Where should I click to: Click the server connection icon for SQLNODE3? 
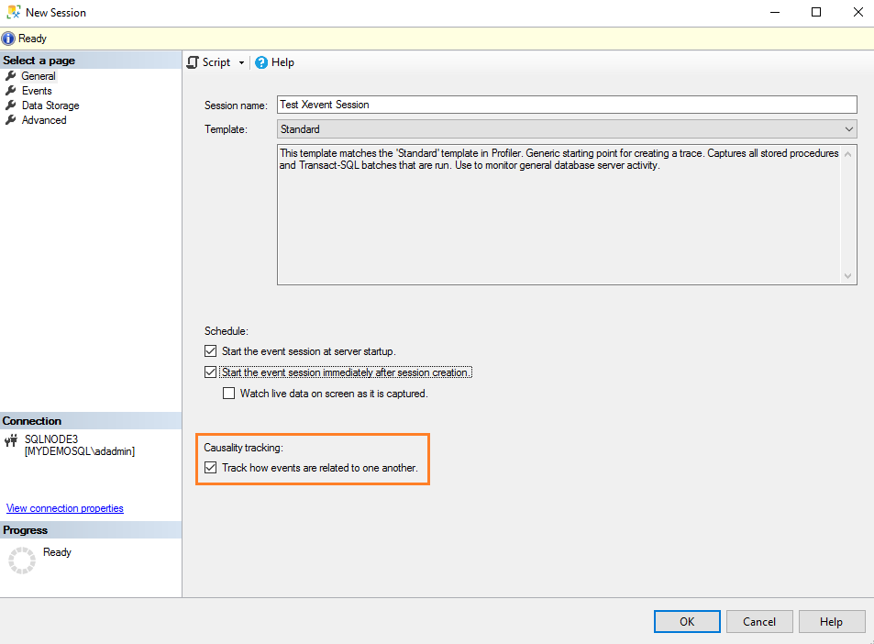(11, 440)
